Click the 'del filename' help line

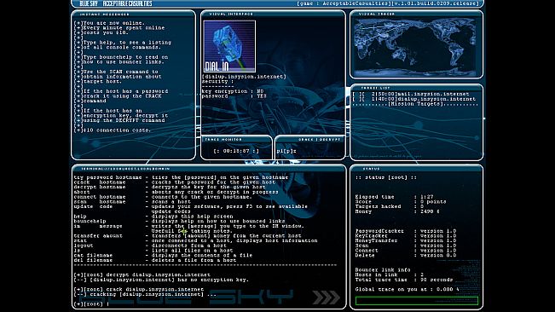[x=155, y=260]
